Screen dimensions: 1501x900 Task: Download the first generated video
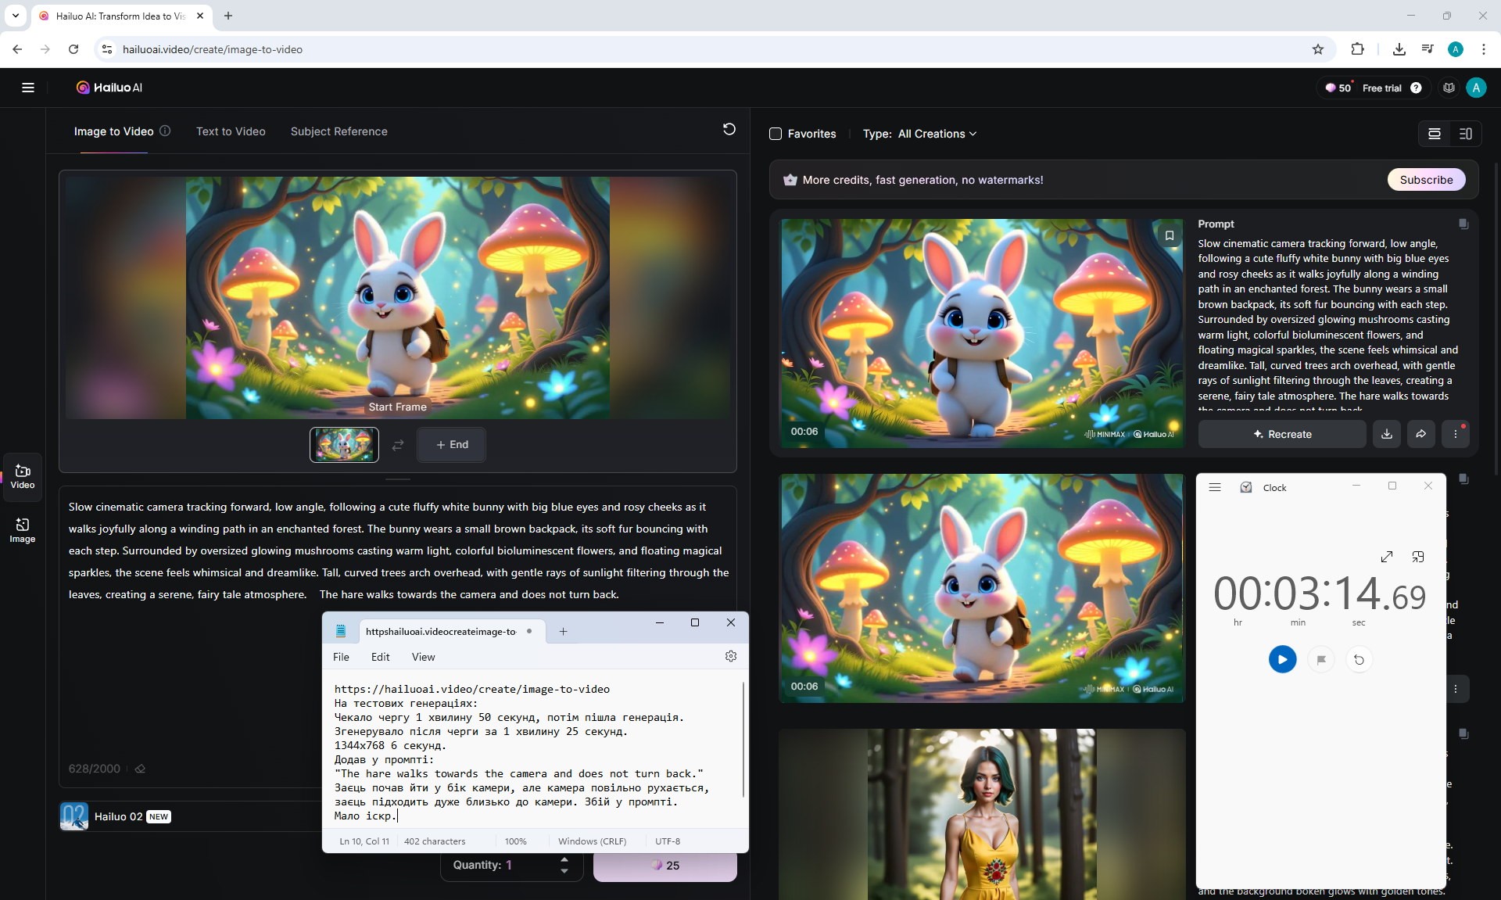(x=1386, y=434)
